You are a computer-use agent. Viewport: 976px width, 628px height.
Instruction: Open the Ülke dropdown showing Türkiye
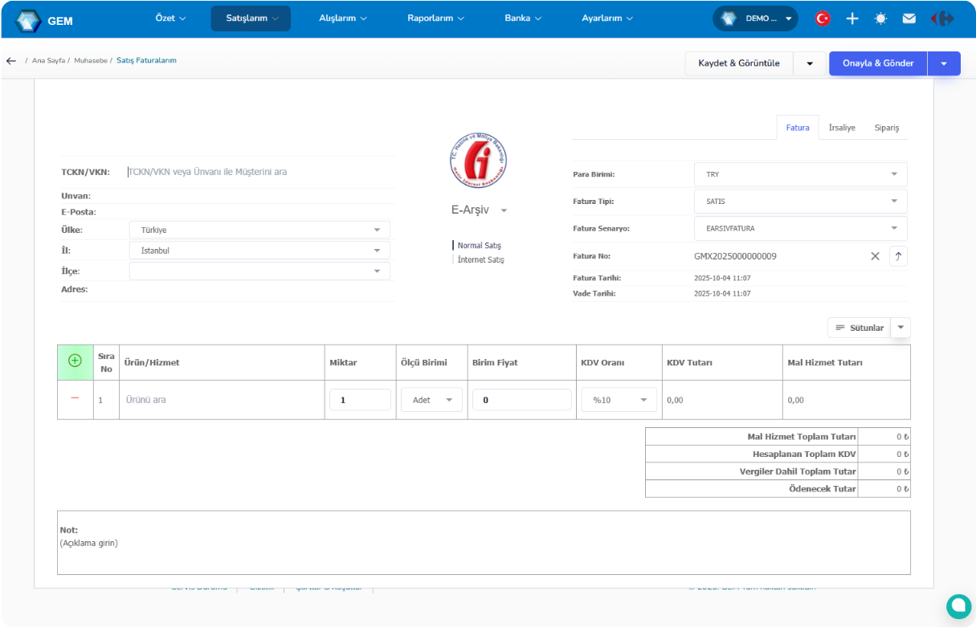coord(259,230)
